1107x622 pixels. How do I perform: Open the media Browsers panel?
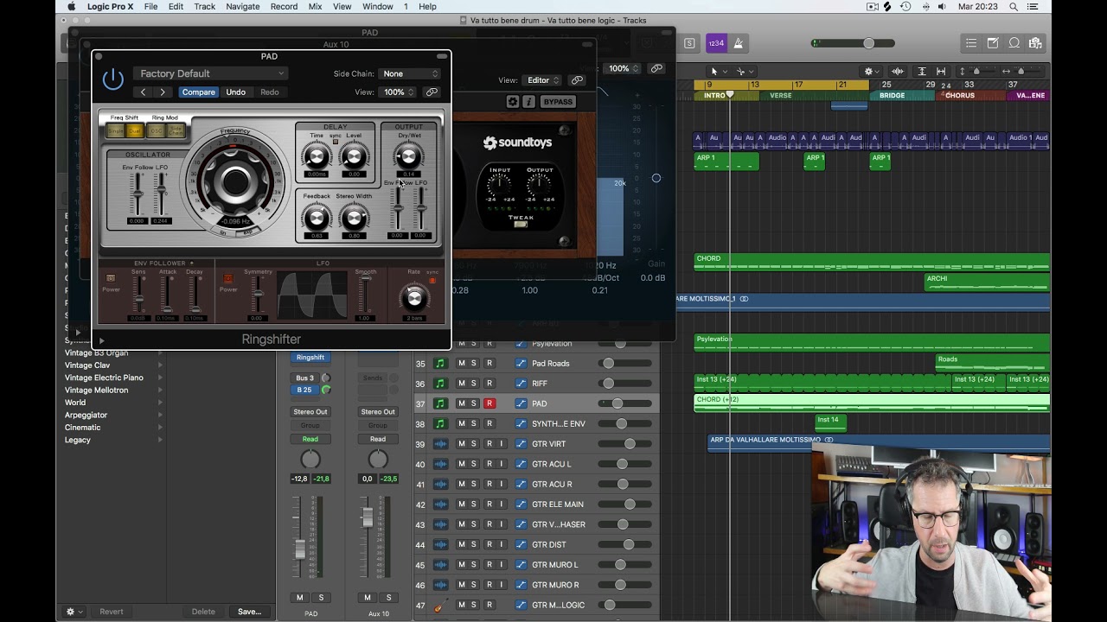pos(1035,43)
